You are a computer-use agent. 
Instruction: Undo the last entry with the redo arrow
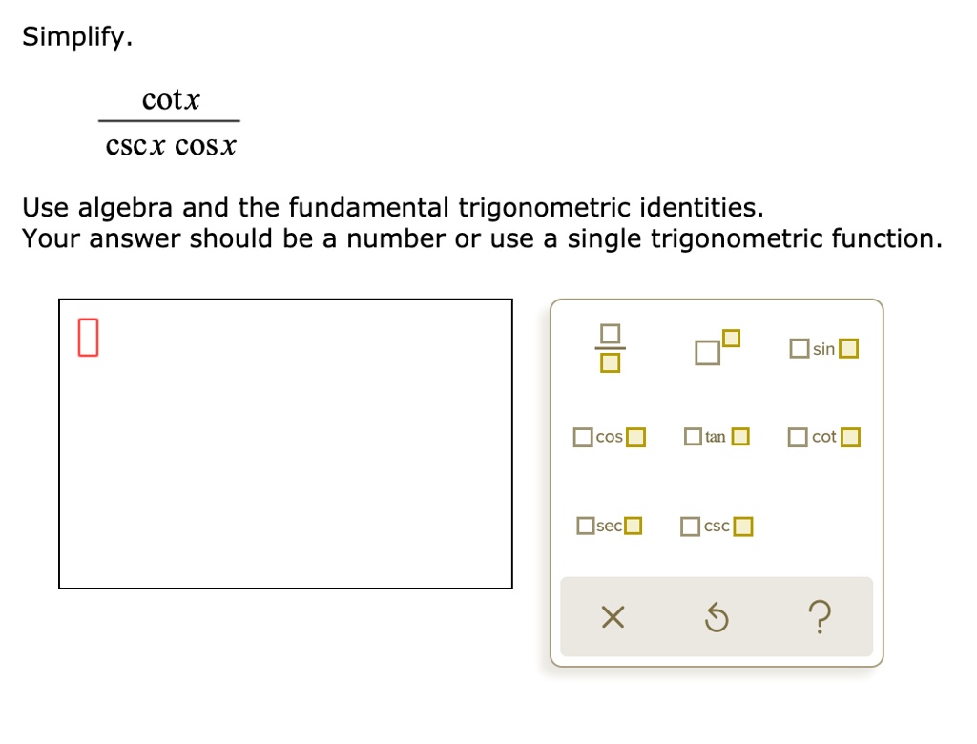tap(717, 617)
